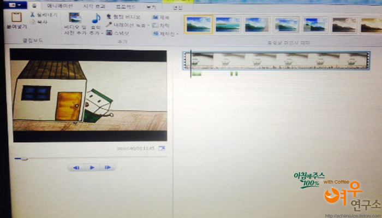382x218 pixels.
Task: Click the 복사 copy icon
Action: (33, 21)
